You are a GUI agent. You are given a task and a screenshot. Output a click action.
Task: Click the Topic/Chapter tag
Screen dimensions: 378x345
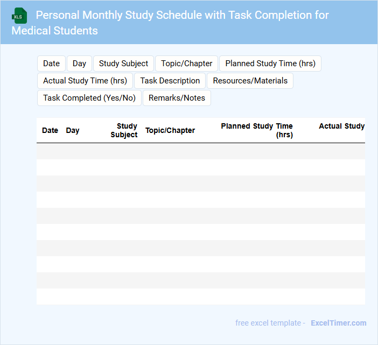(x=187, y=64)
